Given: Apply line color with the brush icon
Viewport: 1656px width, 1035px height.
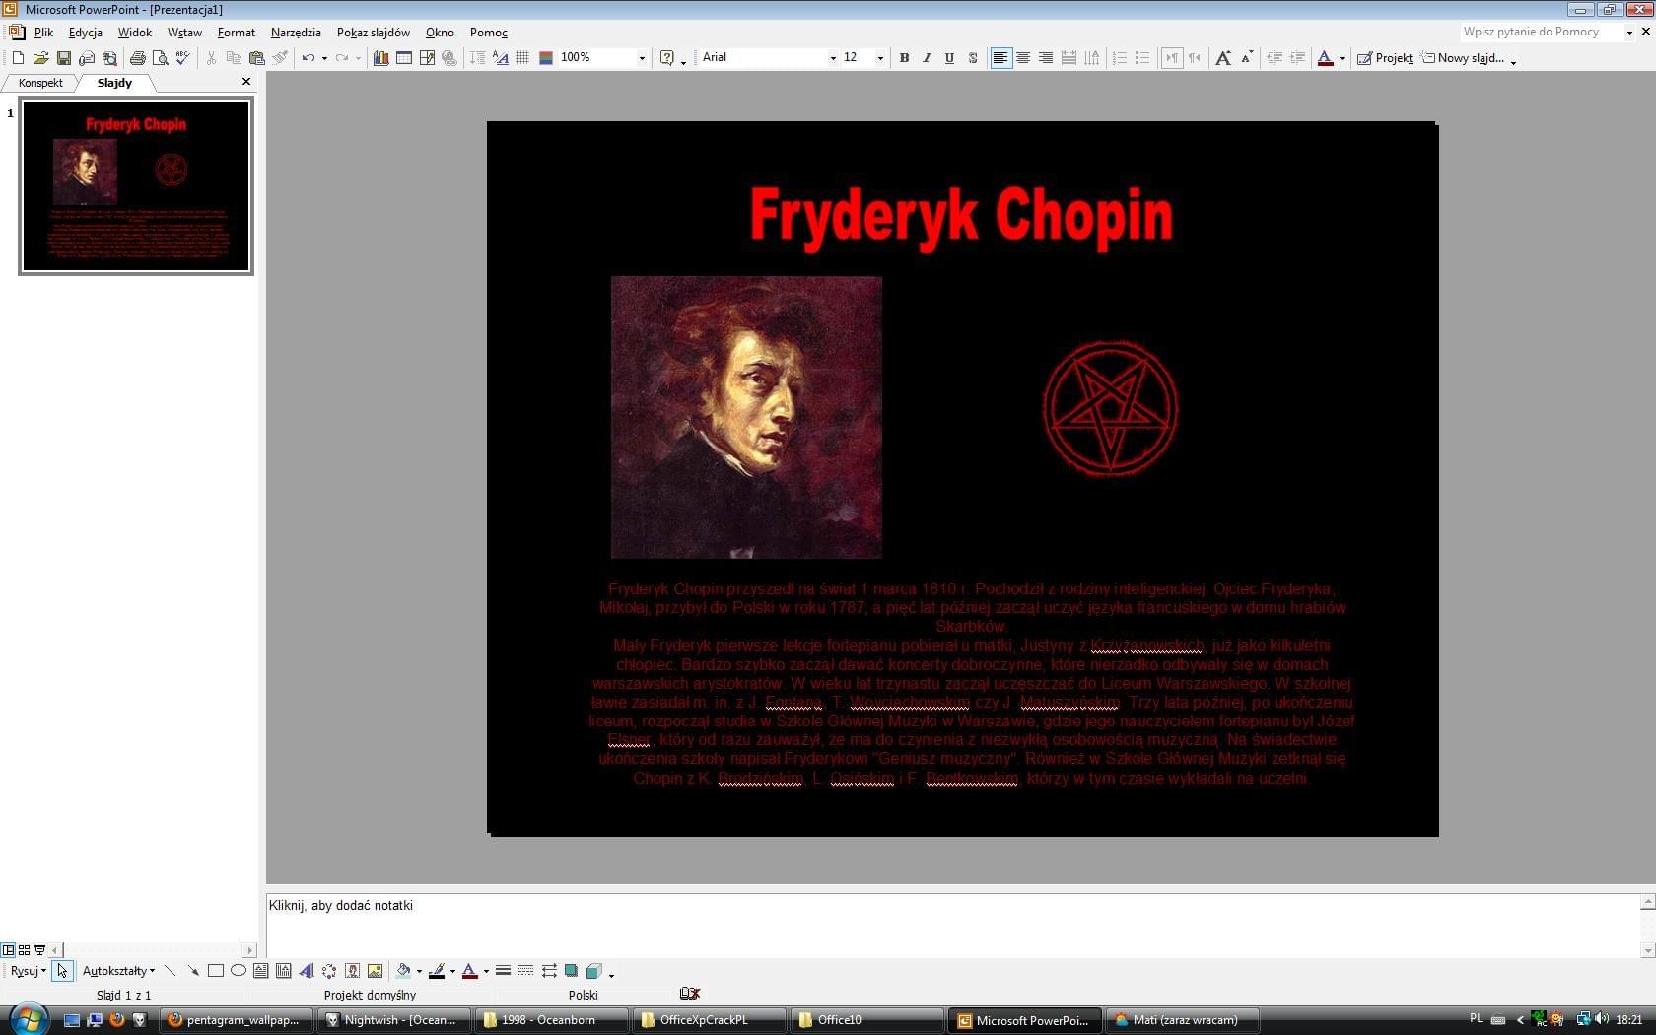Looking at the screenshot, I should [x=437, y=971].
